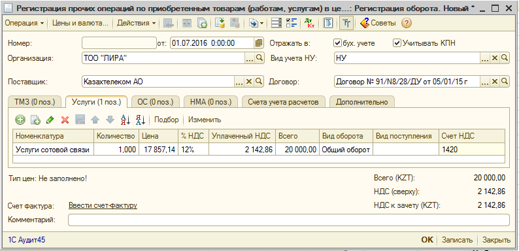Edit the current row with the pencil icon

pyautogui.click(x=50, y=120)
